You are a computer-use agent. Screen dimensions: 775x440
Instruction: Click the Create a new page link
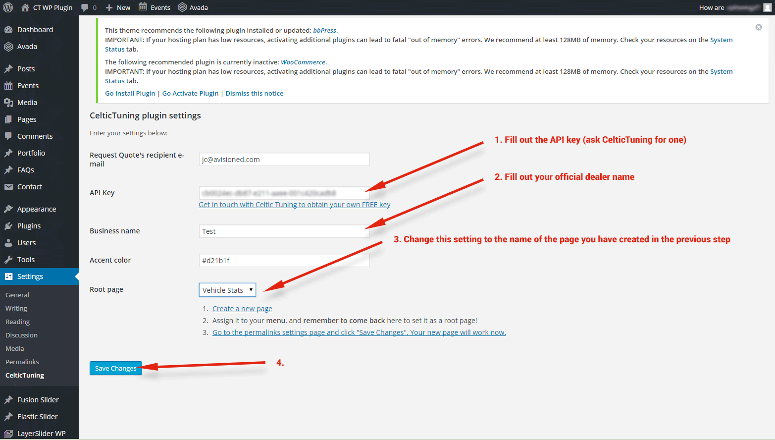click(x=242, y=309)
